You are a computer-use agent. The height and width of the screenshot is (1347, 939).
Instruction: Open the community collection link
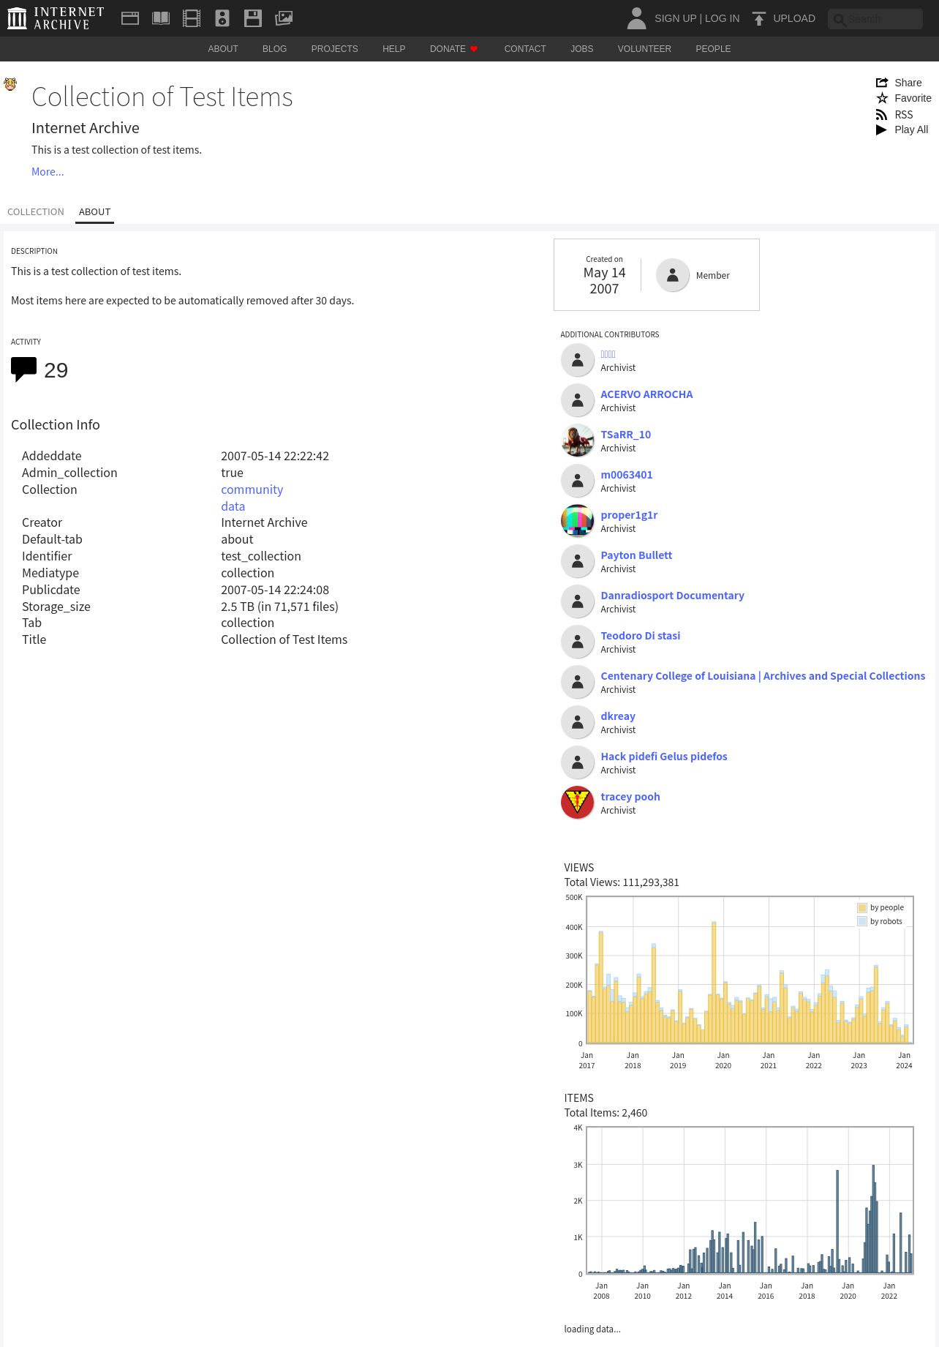(x=252, y=489)
